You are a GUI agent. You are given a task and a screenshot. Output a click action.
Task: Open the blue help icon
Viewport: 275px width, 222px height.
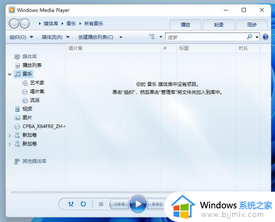coord(265,37)
